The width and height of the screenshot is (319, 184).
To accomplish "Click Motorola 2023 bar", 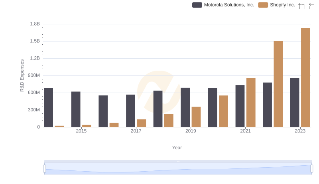I will click(295, 103).
